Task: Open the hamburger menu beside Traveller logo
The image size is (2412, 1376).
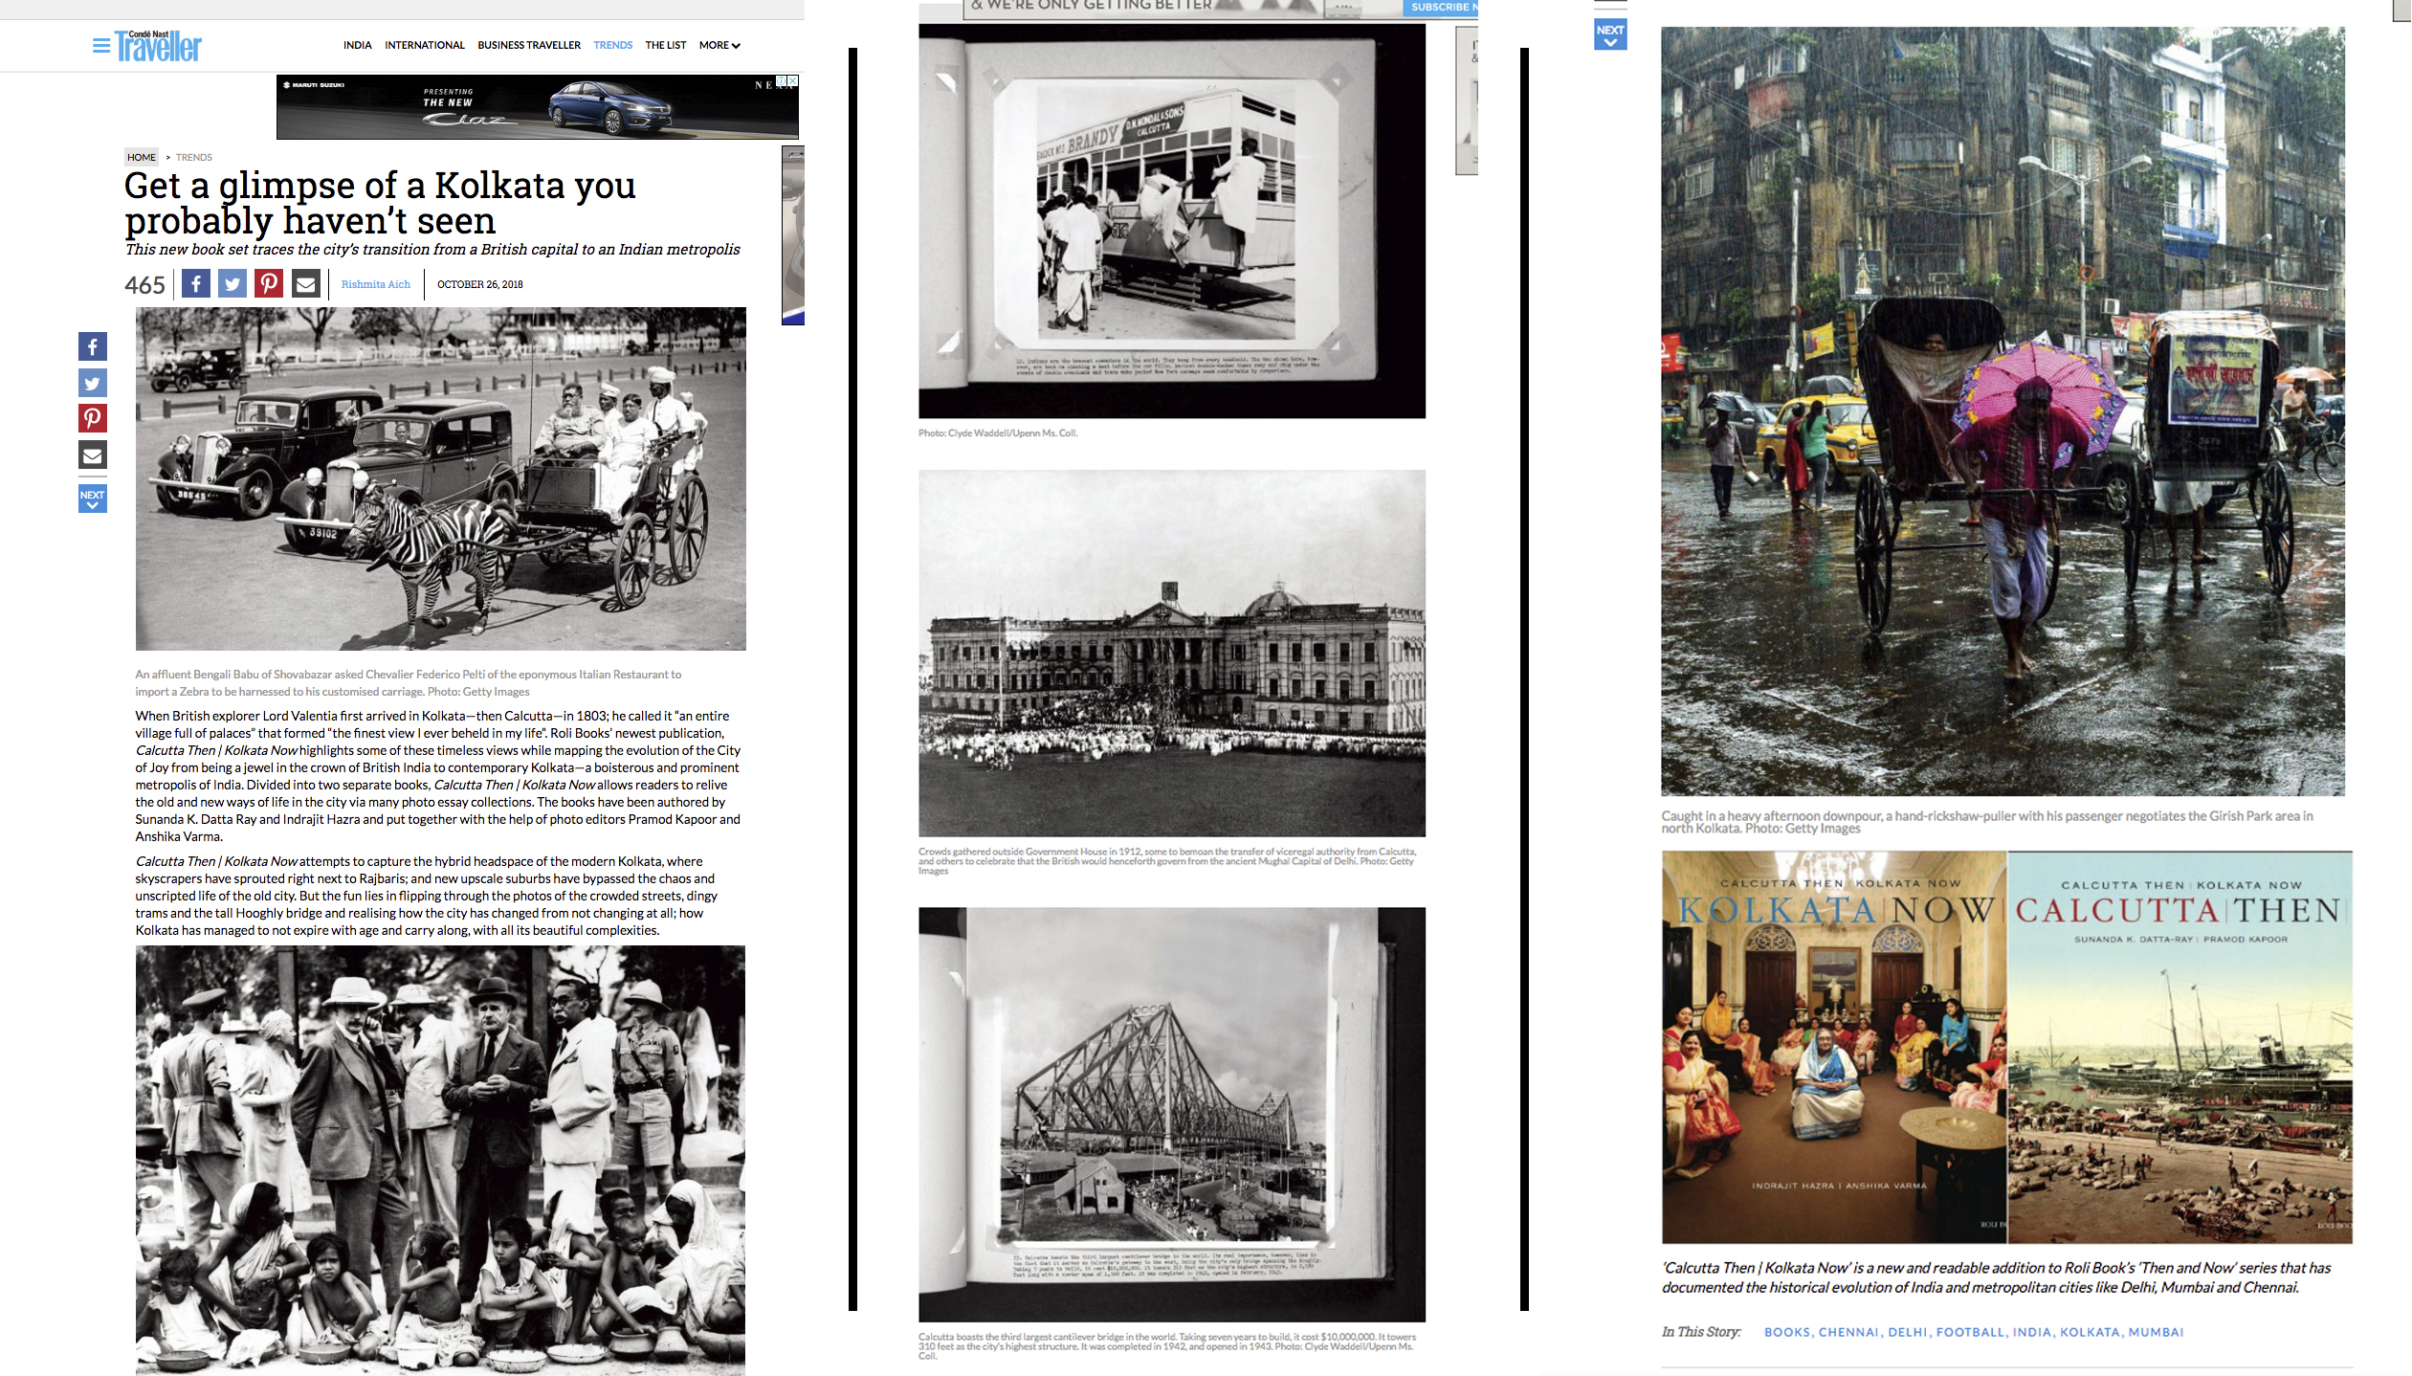Action: [x=100, y=46]
